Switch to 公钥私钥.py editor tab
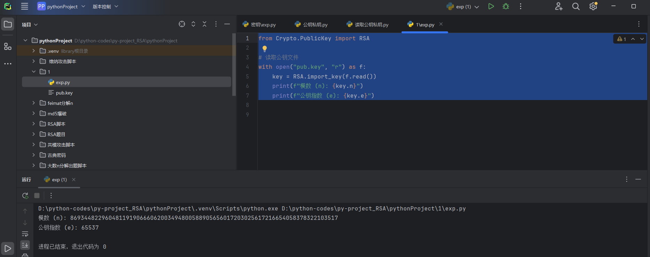The height and width of the screenshot is (257, 650). (311, 25)
